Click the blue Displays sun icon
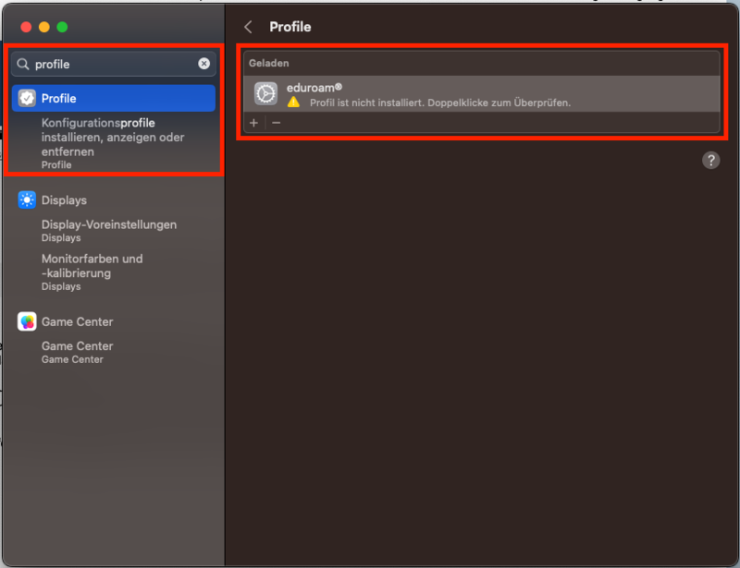The image size is (740, 568). point(27,199)
